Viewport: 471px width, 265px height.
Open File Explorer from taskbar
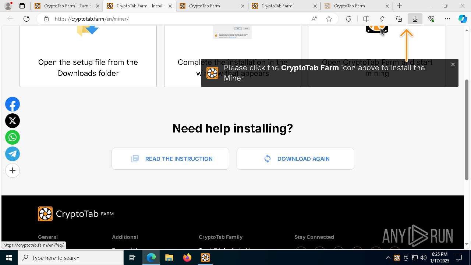tap(169, 258)
